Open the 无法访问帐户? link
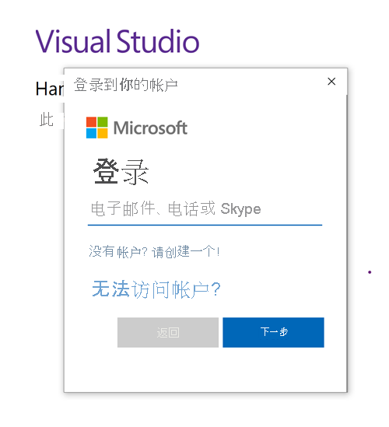Screen dimensions: 389x427 (156, 289)
